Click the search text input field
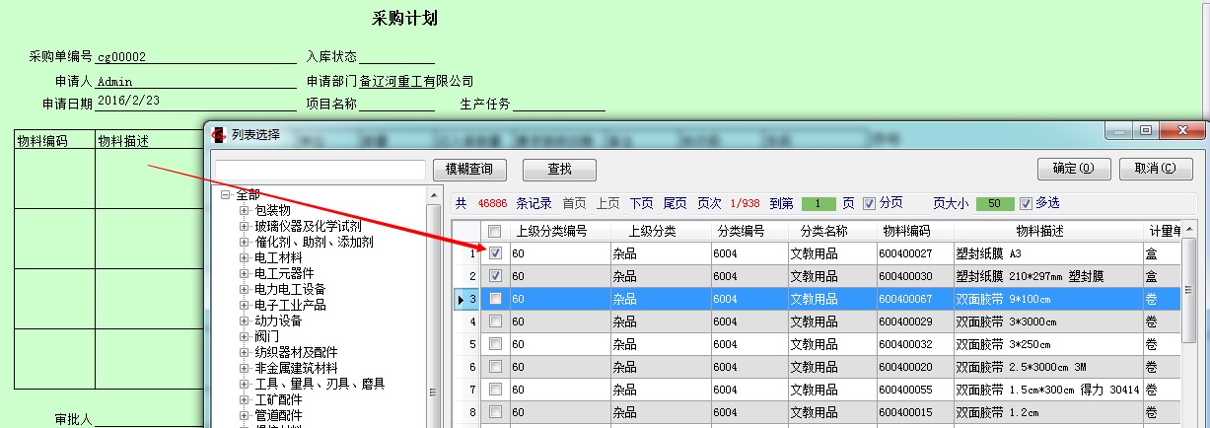 pyautogui.click(x=320, y=170)
